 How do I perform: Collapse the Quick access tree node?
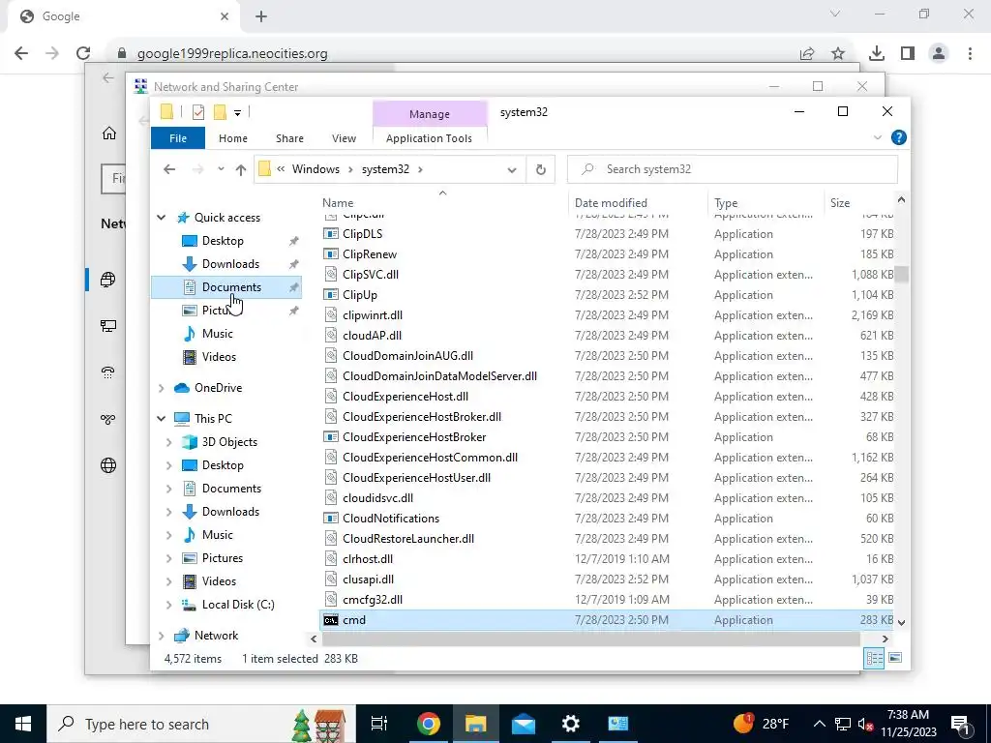[x=162, y=218]
